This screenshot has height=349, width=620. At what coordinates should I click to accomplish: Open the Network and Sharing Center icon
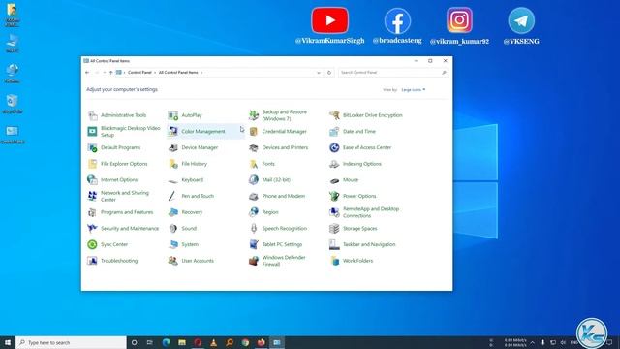pyautogui.click(x=93, y=196)
